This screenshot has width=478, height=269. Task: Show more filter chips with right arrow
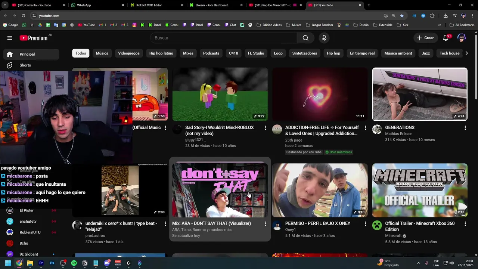(466, 53)
